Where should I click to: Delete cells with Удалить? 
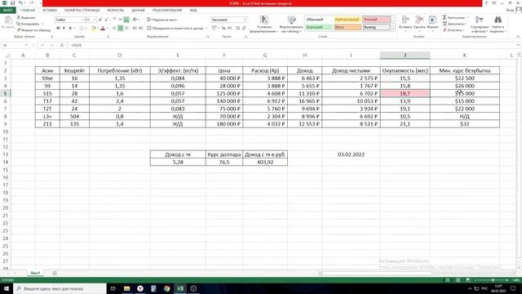coord(419,23)
